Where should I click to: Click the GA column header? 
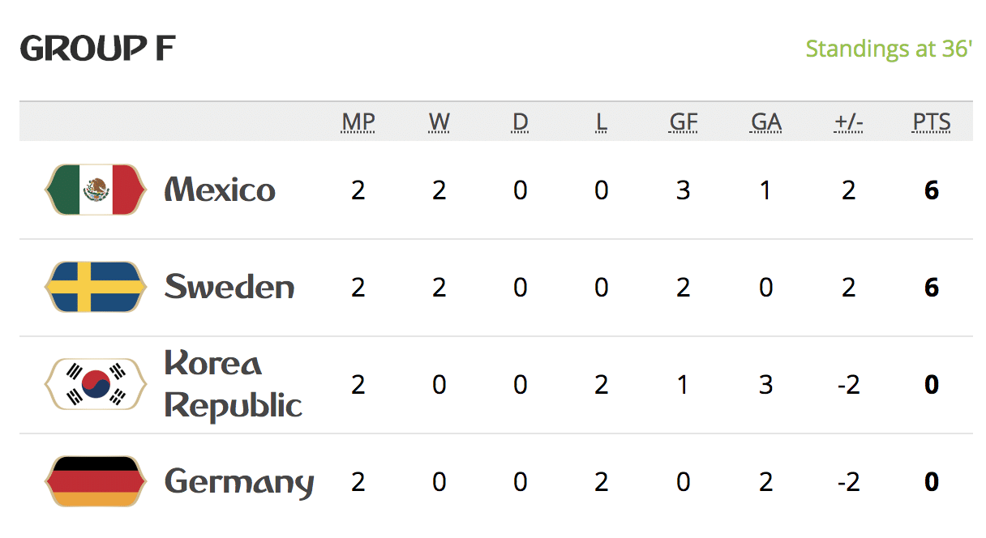click(x=766, y=122)
